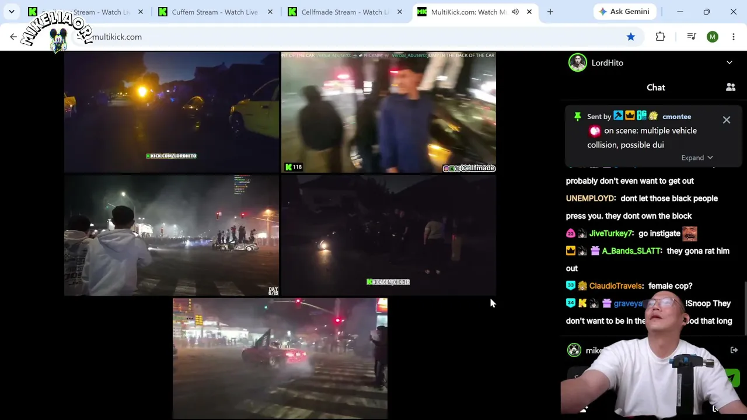Click the Ask Gemini button
This screenshot has width=747, height=420.
pyautogui.click(x=624, y=12)
